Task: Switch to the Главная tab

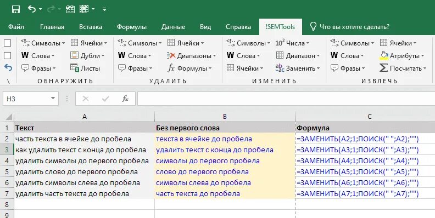Action: click(x=52, y=27)
